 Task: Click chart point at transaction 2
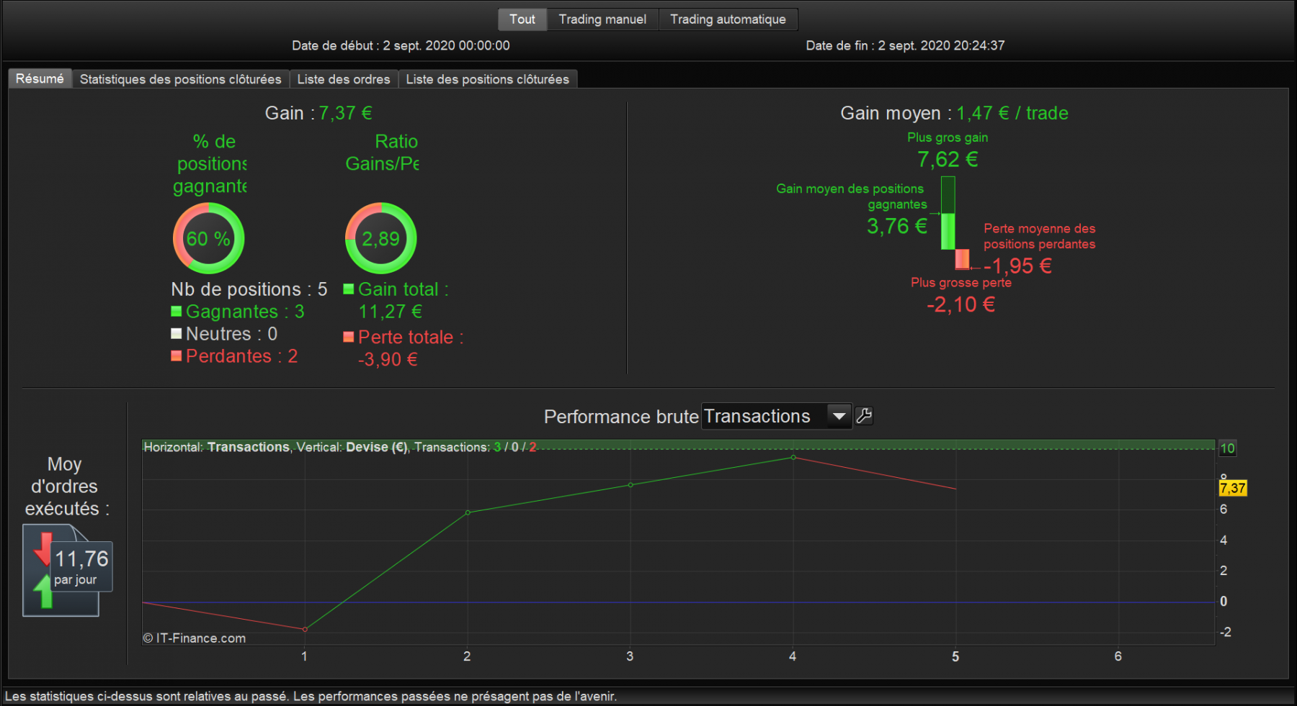(468, 512)
